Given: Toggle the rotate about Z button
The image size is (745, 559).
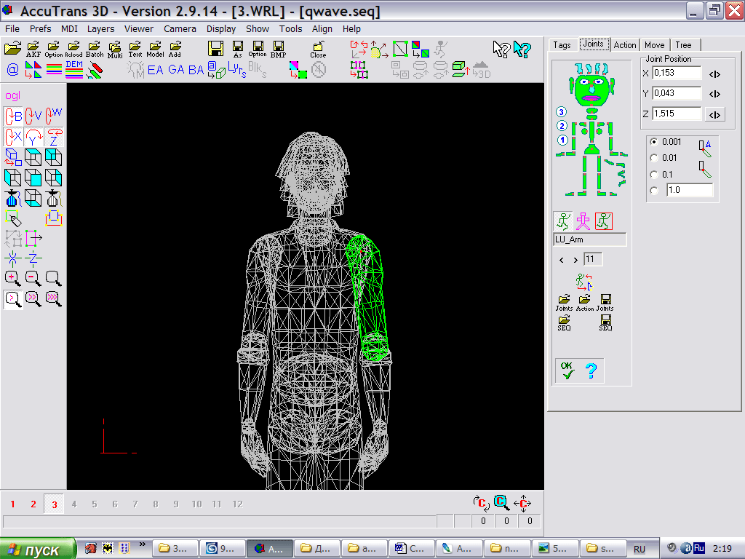Looking at the screenshot, I should tap(54, 137).
